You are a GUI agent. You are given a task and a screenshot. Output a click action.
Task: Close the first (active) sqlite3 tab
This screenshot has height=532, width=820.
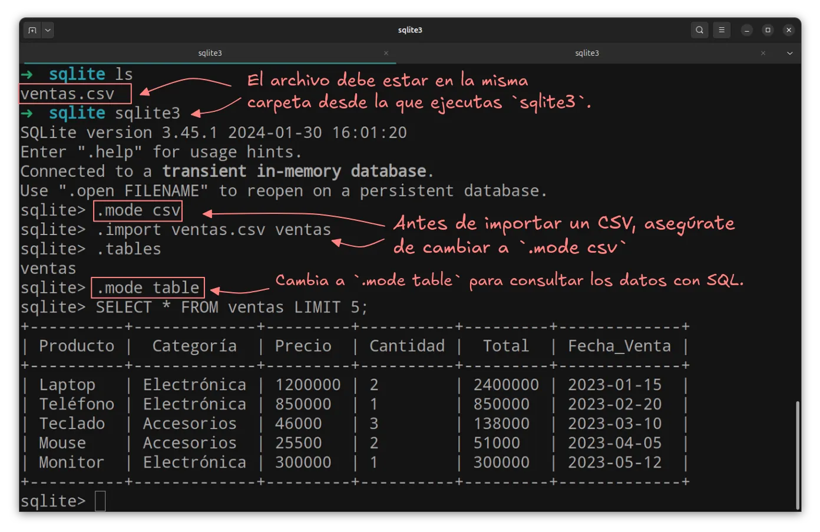(x=386, y=53)
